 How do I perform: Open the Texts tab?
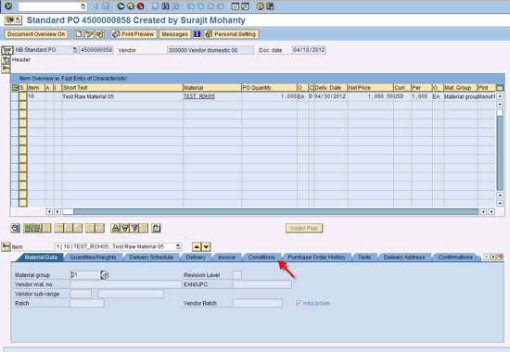tap(364, 258)
